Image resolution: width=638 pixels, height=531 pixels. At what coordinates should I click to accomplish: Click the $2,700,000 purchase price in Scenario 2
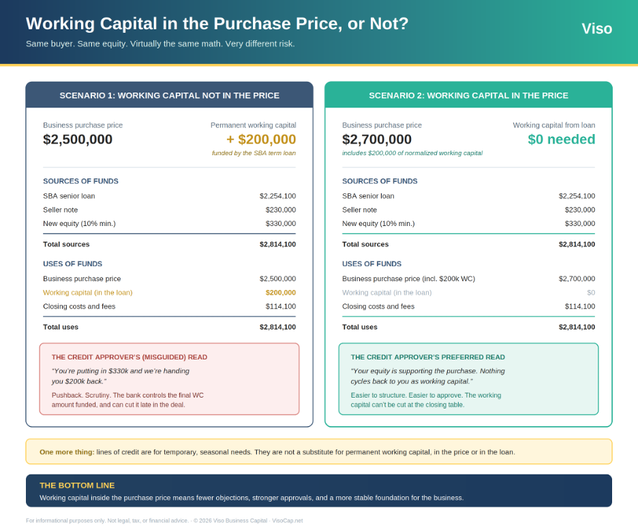377,140
